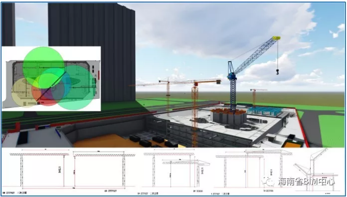Select the central core with orange formwork
The width and height of the screenshot is (347, 197).
coord(228,116)
